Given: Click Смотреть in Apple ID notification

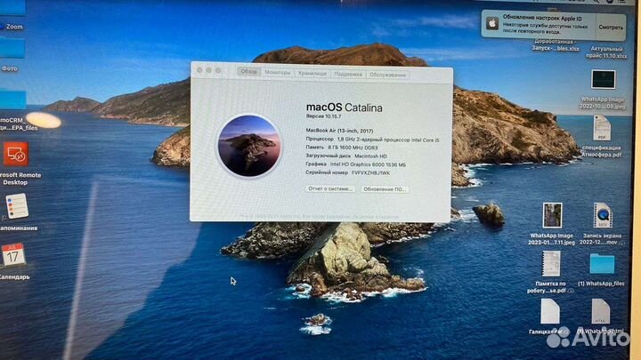Looking at the screenshot, I should tap(611, 28).
